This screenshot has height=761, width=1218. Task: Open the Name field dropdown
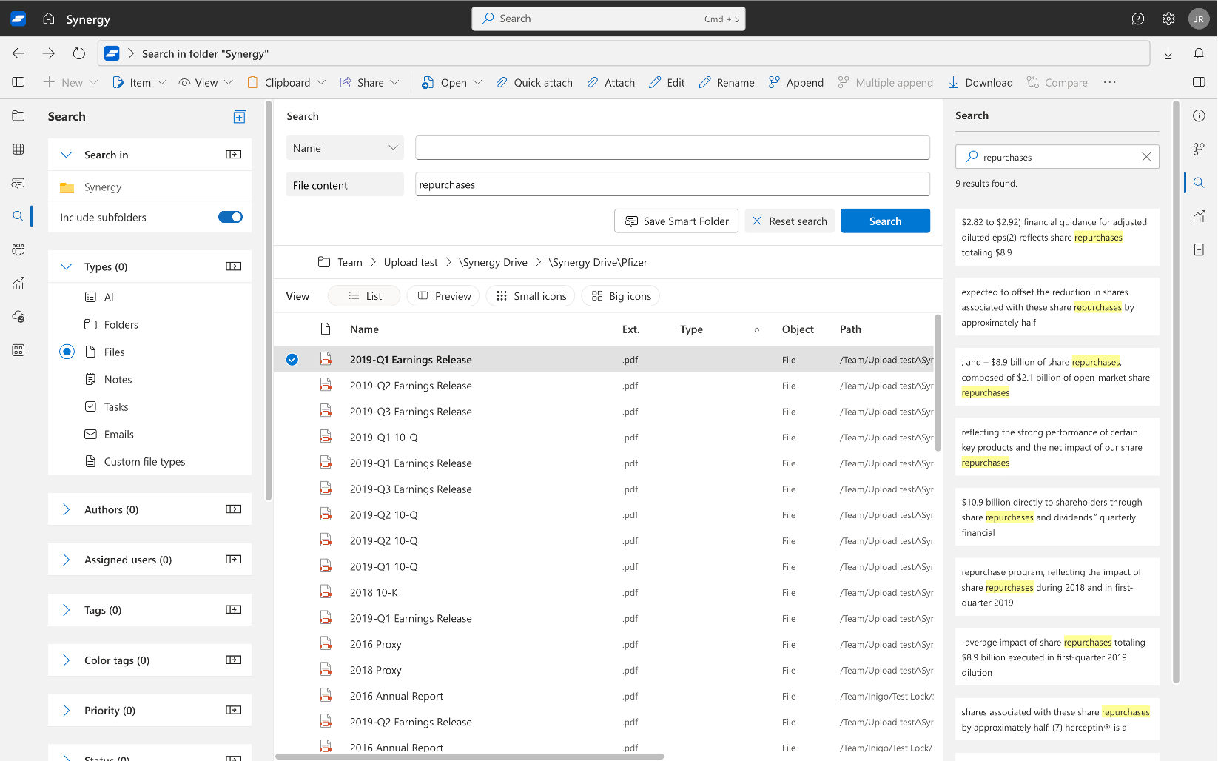pyautogui.click(x=345, y=148)
